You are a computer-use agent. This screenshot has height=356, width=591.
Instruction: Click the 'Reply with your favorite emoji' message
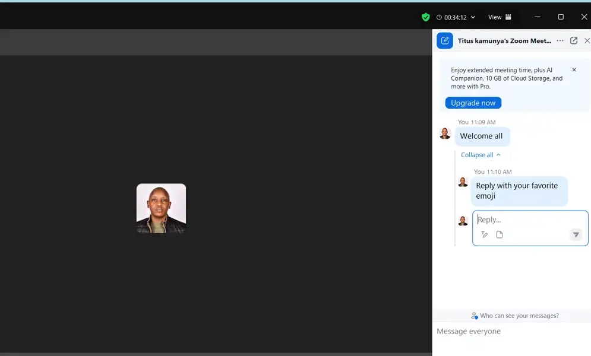[519, 191]
